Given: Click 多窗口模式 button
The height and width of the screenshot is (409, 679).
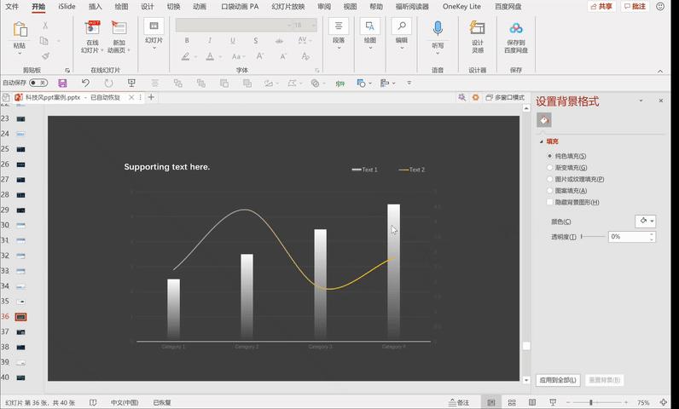Looking at the screenshot, I should (x=505, y=98).
